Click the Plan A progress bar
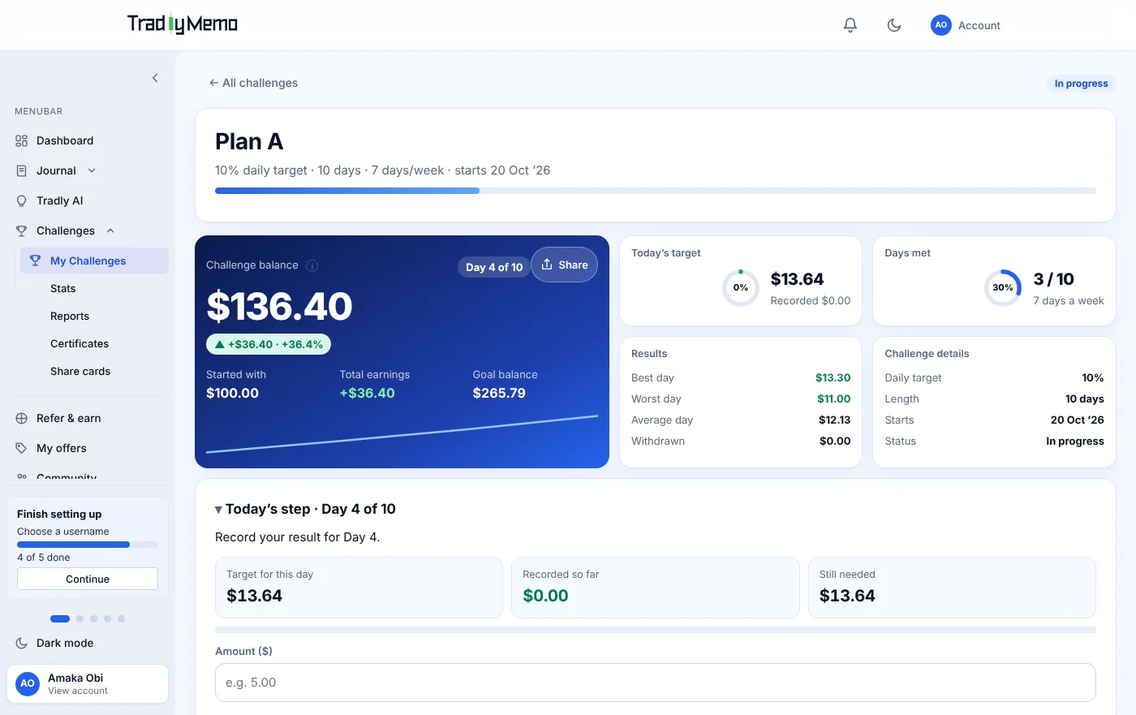This screenshot has height=715, width=1136. tap(655, 191)
